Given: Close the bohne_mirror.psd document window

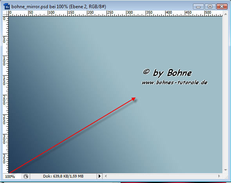Looking at the screenshot, I should pos(222,7).
